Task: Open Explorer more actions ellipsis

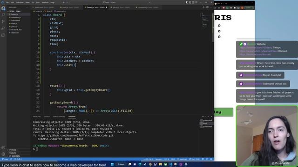Action: click(27, 7)
